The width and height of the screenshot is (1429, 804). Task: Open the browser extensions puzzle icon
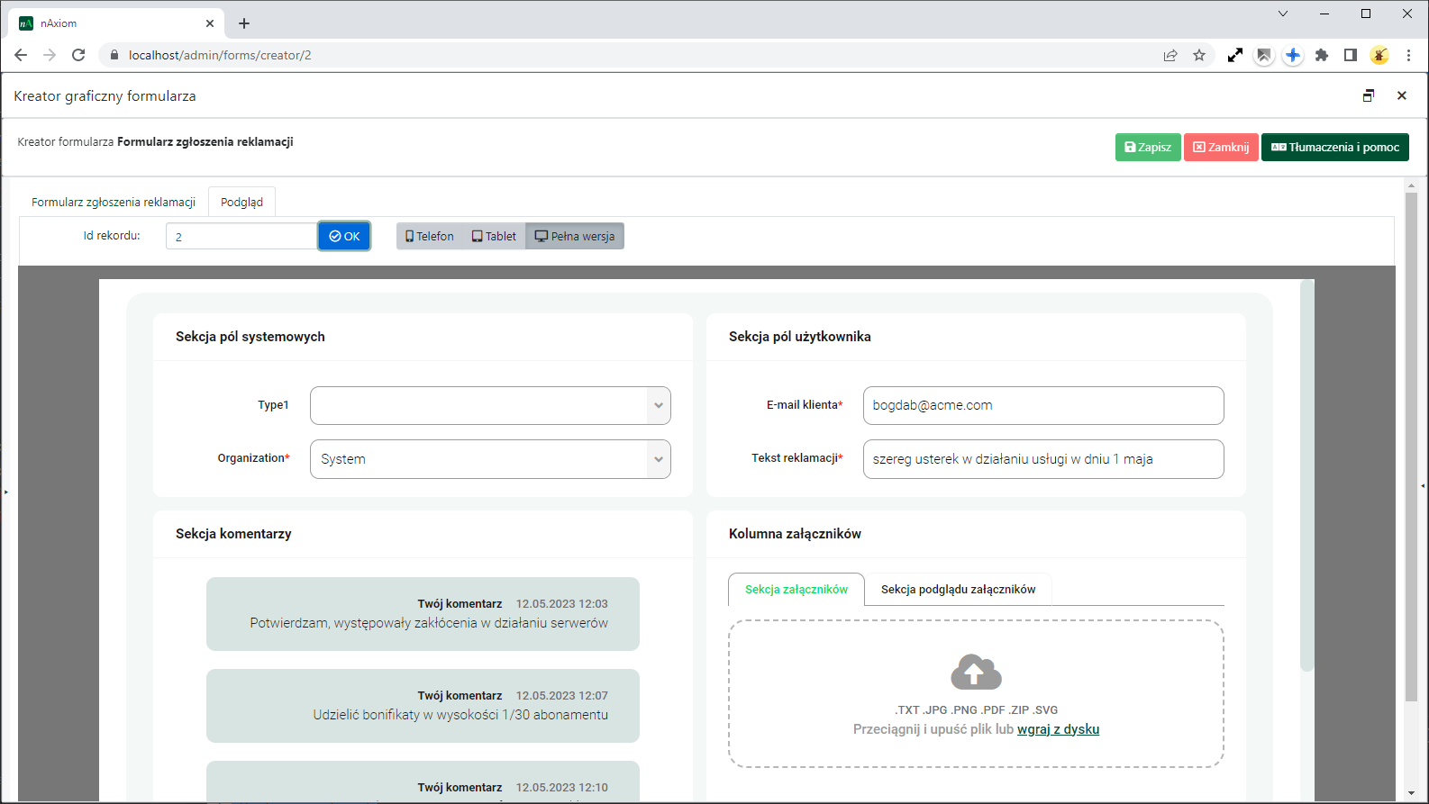1322,55
